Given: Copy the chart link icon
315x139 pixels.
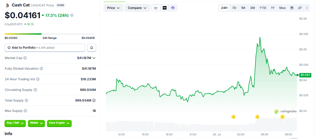Looking at the screenshot, I should pos(300,8).
